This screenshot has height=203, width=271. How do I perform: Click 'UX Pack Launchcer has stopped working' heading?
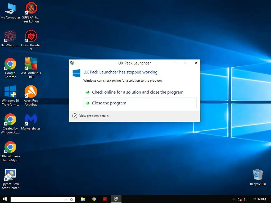[120, 72]
